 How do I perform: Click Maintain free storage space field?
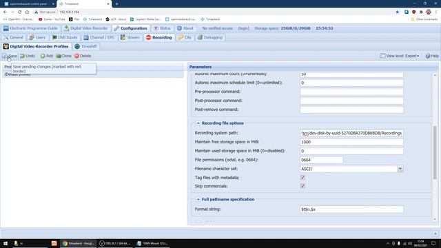tap(351, 142)
